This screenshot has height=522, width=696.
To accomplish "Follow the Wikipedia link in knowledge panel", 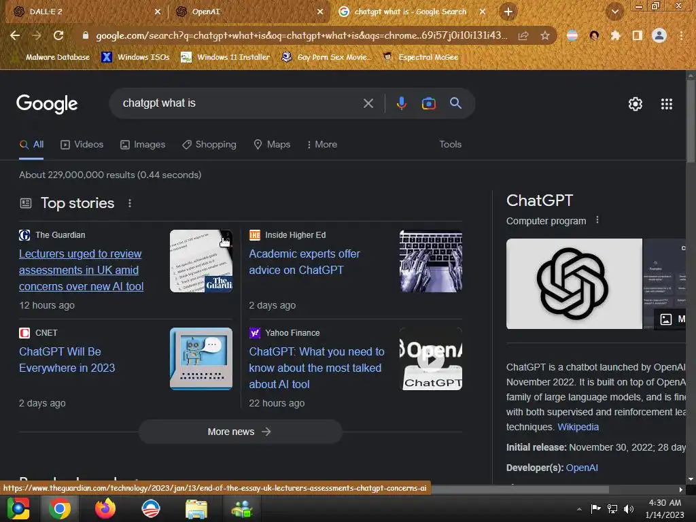I will click(578, 427).
